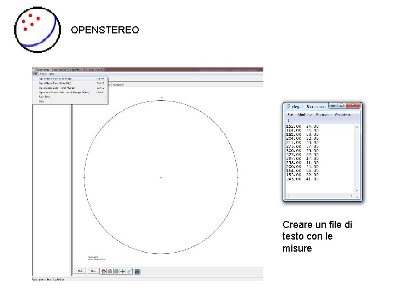Close the Notepad window
Image resolution: width=395 pixels, height=296 pixels.
pyautogui.click(x=353, y=106)
